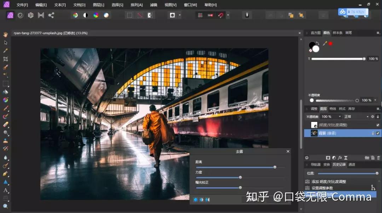This screenshot has width=382, height=213.
Task: Toggle visibility of the 背景 layer
Action: point(378,133)
